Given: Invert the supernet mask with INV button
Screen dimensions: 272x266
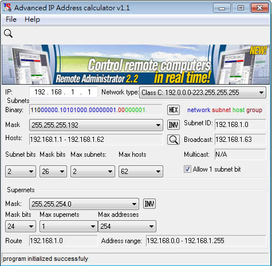Looking at the screenshot, I should [149, 204].
